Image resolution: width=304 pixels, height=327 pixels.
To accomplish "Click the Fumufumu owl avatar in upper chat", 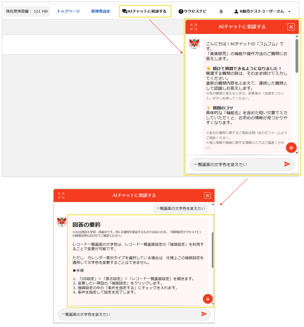I will click(x=194, y=44).
